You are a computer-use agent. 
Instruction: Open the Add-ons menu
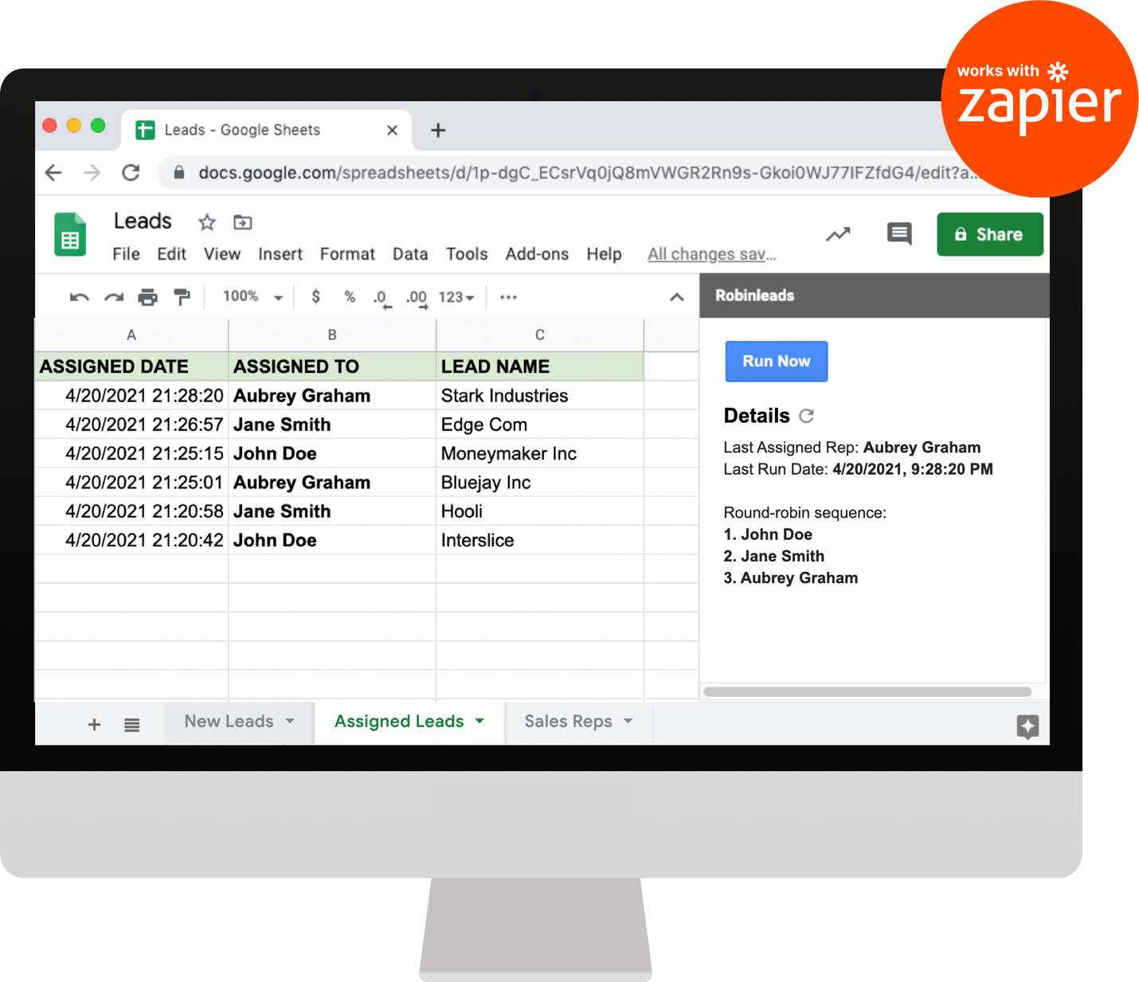537,254
